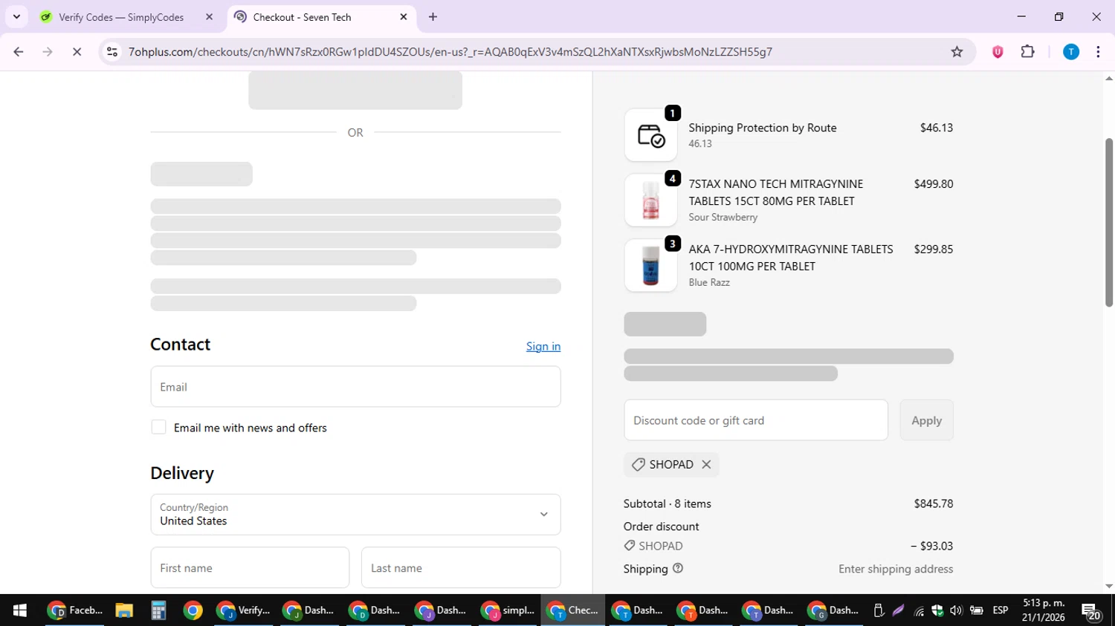Open the simpl... Chrome taskbar window
The width and height of the screenshot is (1115, 626).
click(508, 610)
